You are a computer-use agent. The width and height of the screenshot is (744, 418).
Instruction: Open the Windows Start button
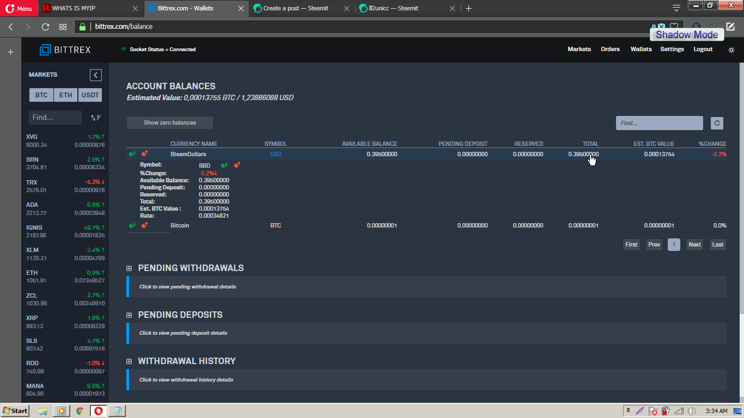tap(15, 411)
